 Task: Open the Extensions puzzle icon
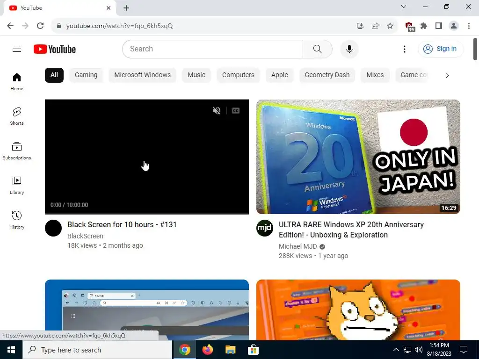[x=424, y=26]
